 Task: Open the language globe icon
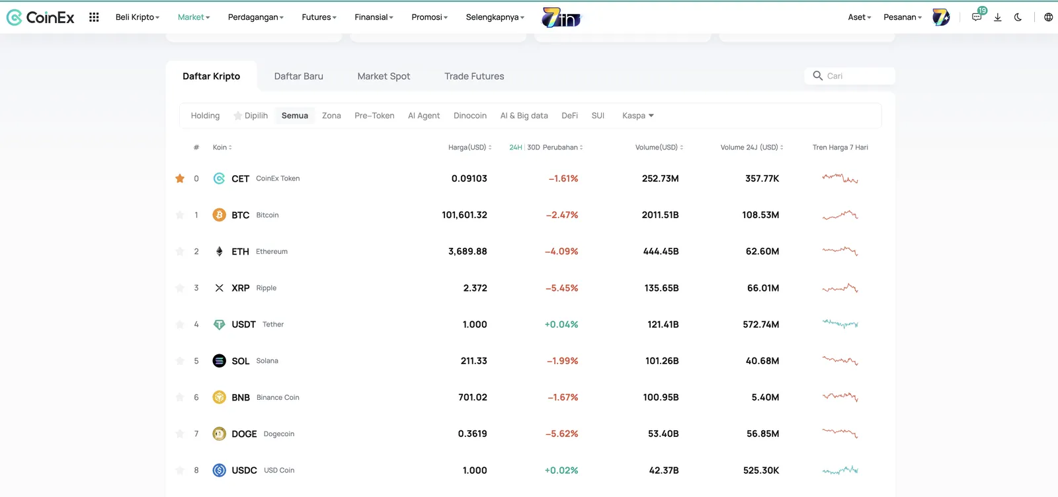[x=1048, y=17]
